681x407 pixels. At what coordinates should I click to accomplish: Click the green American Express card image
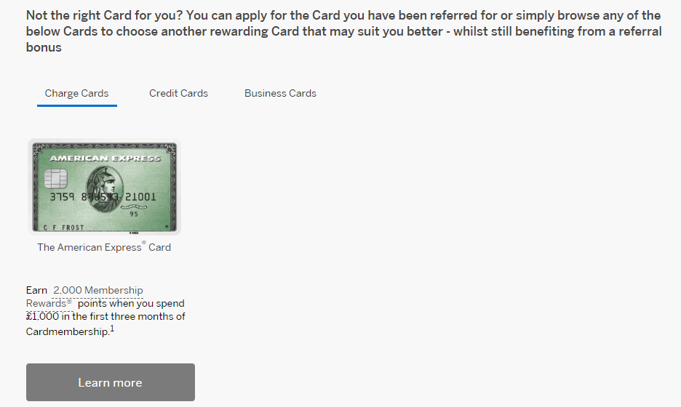(104, 188)
